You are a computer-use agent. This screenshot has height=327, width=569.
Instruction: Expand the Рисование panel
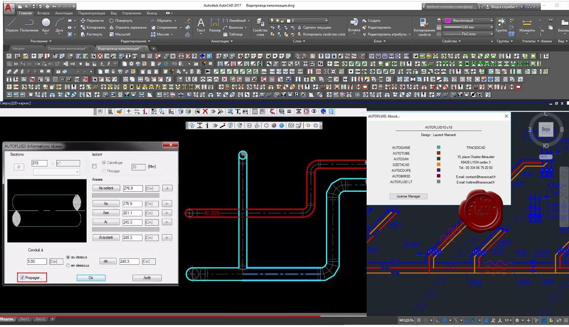pos(41,41)
